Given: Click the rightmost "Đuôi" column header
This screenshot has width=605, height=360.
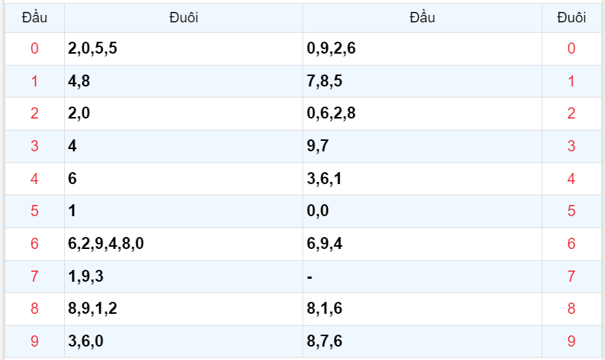Looking at the screenshot, I should click(x=571, y=17).
